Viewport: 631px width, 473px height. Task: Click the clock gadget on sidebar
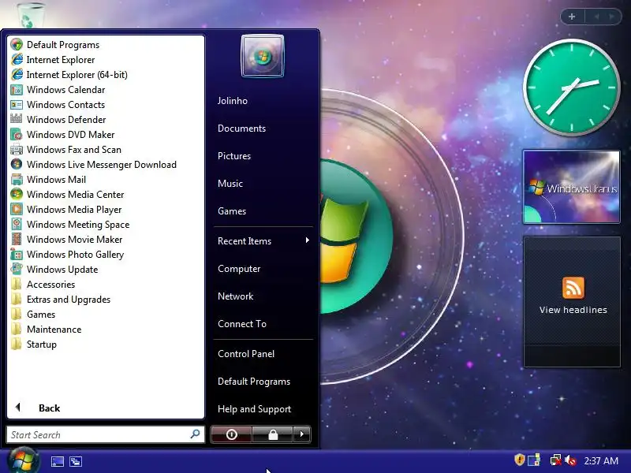point(571,88)
